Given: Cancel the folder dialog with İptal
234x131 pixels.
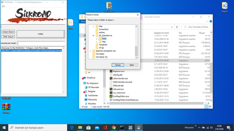Looking at the screenshot, I should 132,65.
